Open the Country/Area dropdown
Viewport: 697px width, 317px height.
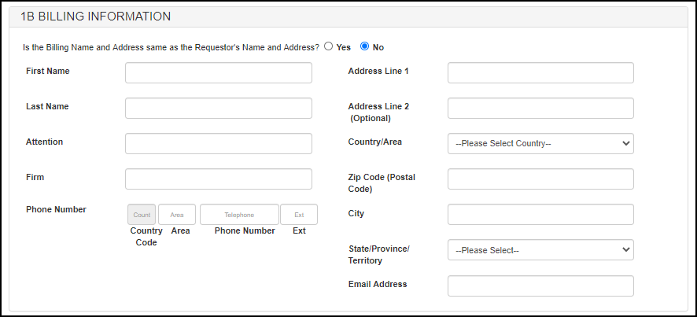[x=540, y=144]
